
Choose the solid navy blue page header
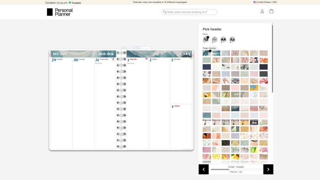pyautogui.click(x=207, y=67)
